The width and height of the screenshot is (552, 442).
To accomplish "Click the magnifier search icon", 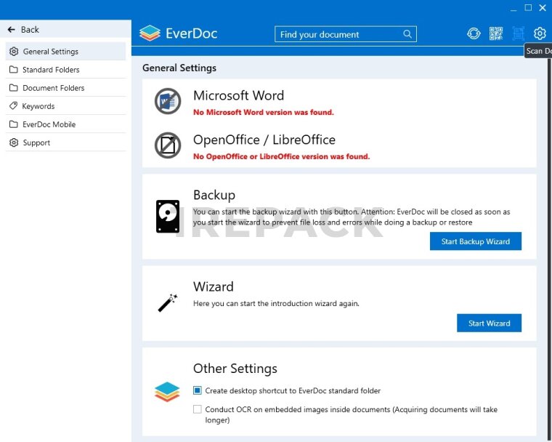I will pyautogui.click(x=407, y=34).
